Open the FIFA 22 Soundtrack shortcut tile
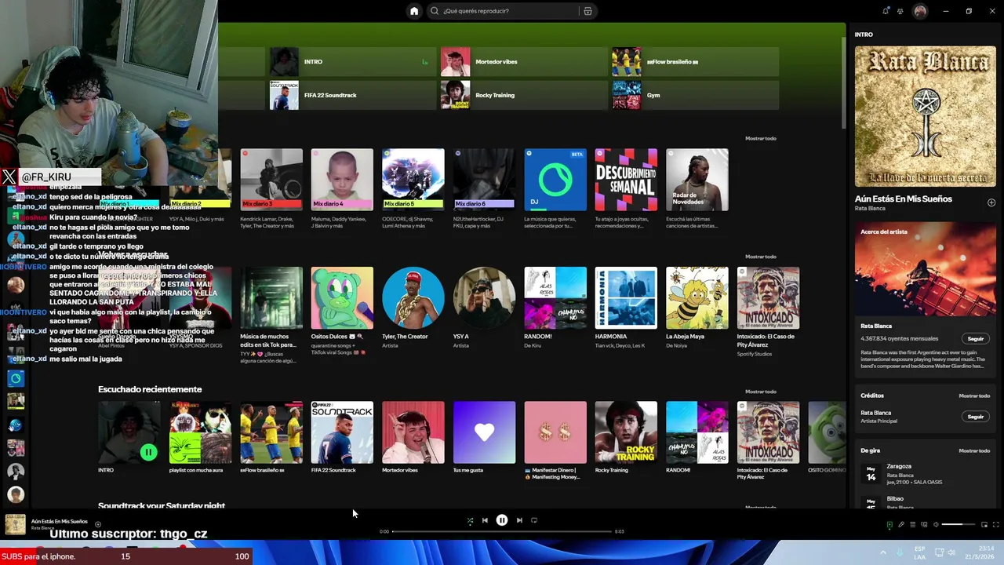Screen dimensions: 1004x565 (352, 95)
